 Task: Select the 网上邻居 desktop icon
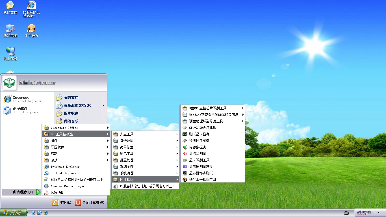10,54
